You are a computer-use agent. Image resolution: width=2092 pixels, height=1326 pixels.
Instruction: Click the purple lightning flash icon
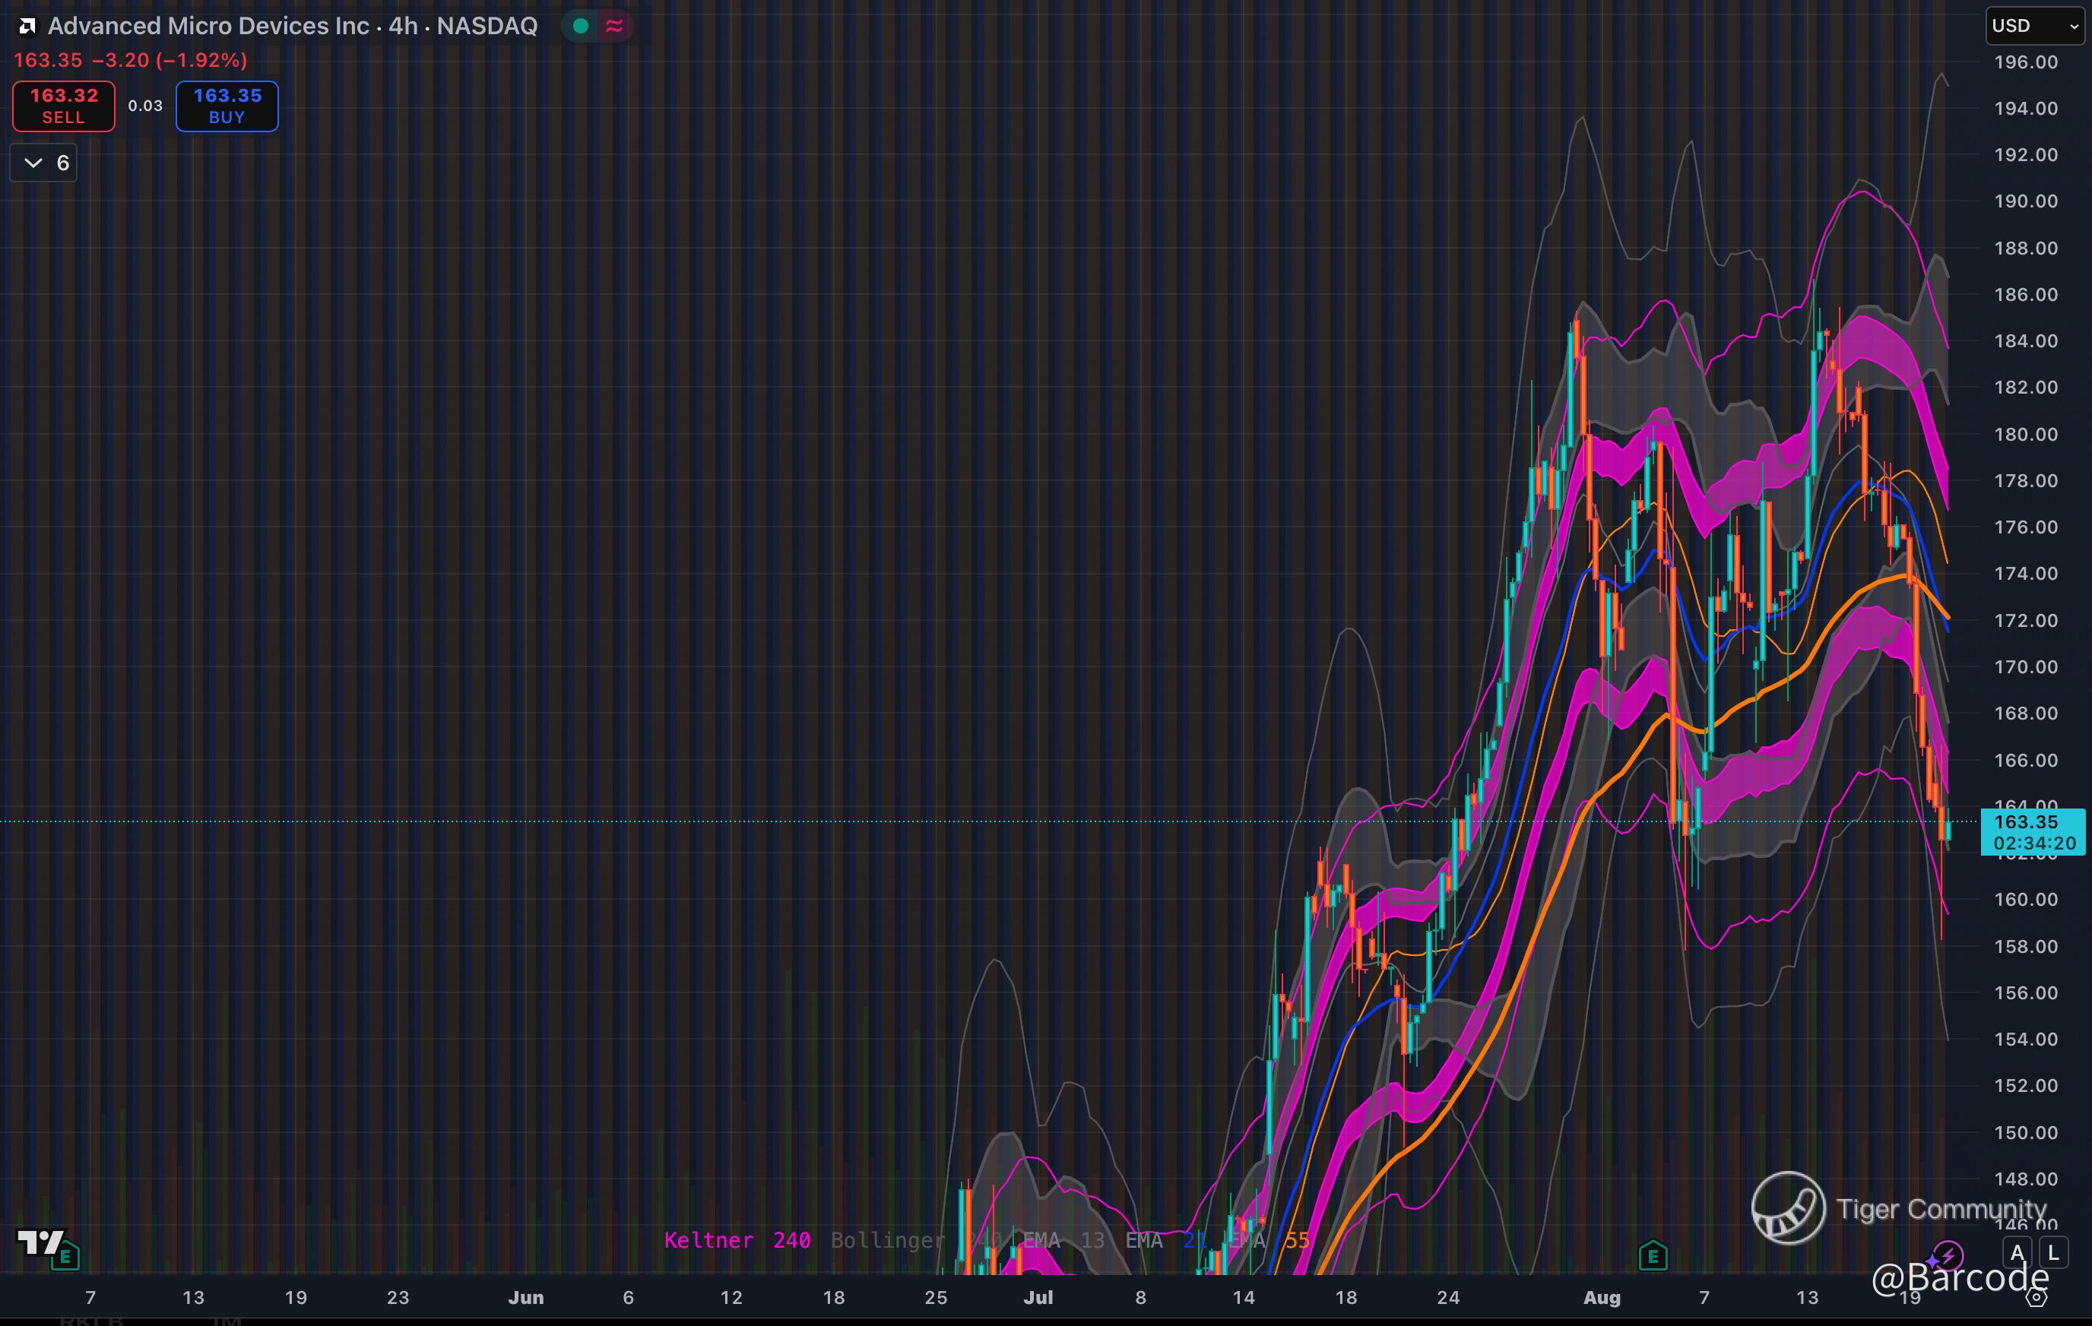tap(1947, 1255)
